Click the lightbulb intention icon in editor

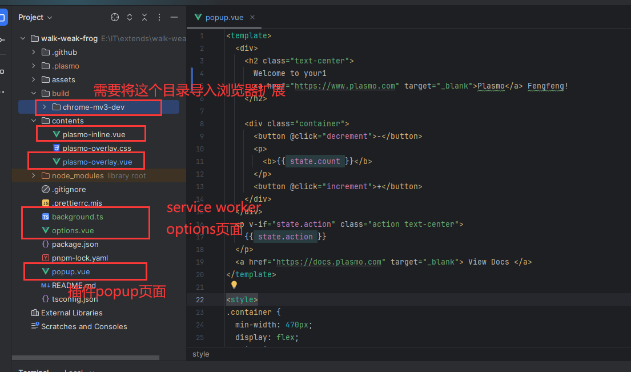234,285
